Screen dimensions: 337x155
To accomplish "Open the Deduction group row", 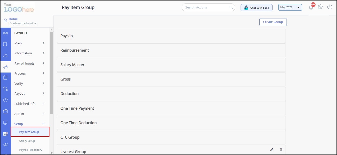I will (x=171, y=94).
